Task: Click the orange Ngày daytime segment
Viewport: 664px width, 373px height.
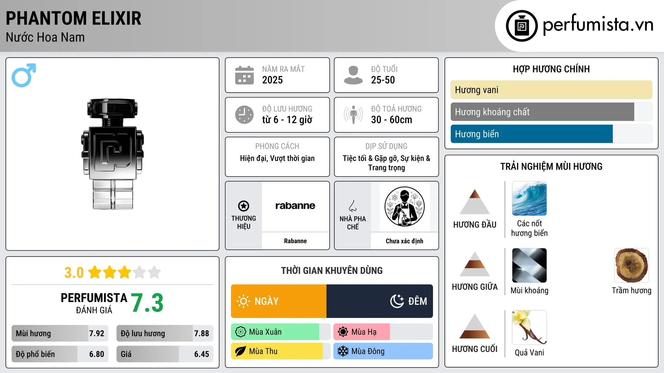Action: [279, 301]
